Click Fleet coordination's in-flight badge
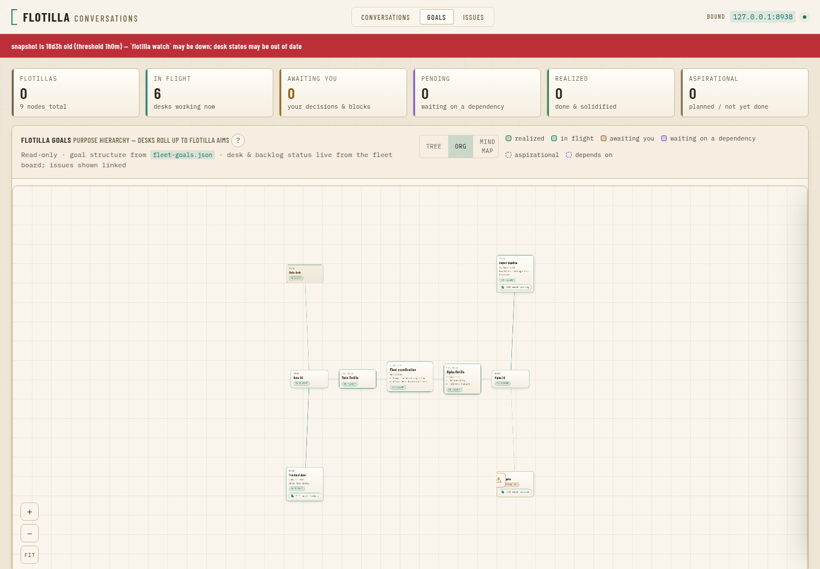 tap(397, 387)
